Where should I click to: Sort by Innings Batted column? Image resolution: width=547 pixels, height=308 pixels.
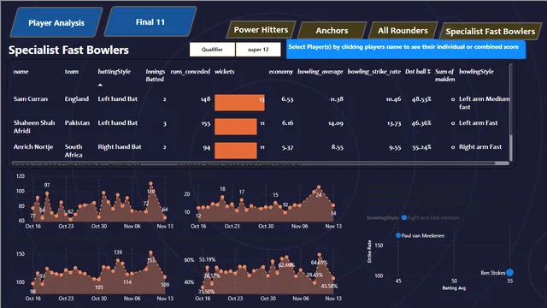[156, 75]
